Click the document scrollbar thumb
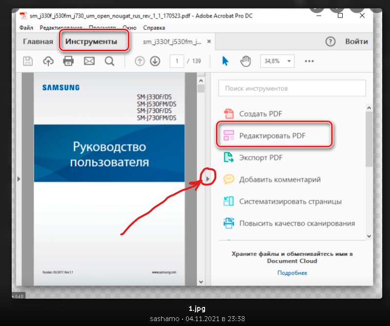Image resolution: width=390 pixels, height=326 pixels. coord(201,88)
